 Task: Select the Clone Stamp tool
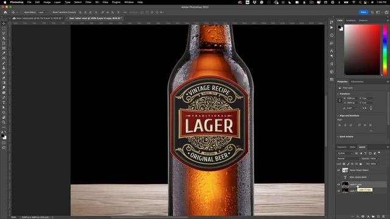[4, 68]
